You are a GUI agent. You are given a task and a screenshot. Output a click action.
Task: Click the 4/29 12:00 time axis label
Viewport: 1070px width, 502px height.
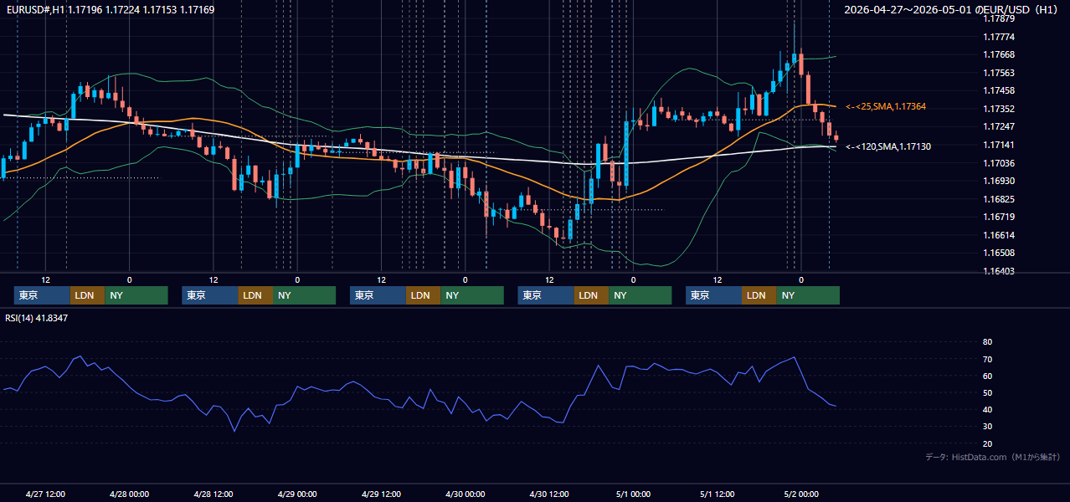pyautogui.click(x=381, y=494)
